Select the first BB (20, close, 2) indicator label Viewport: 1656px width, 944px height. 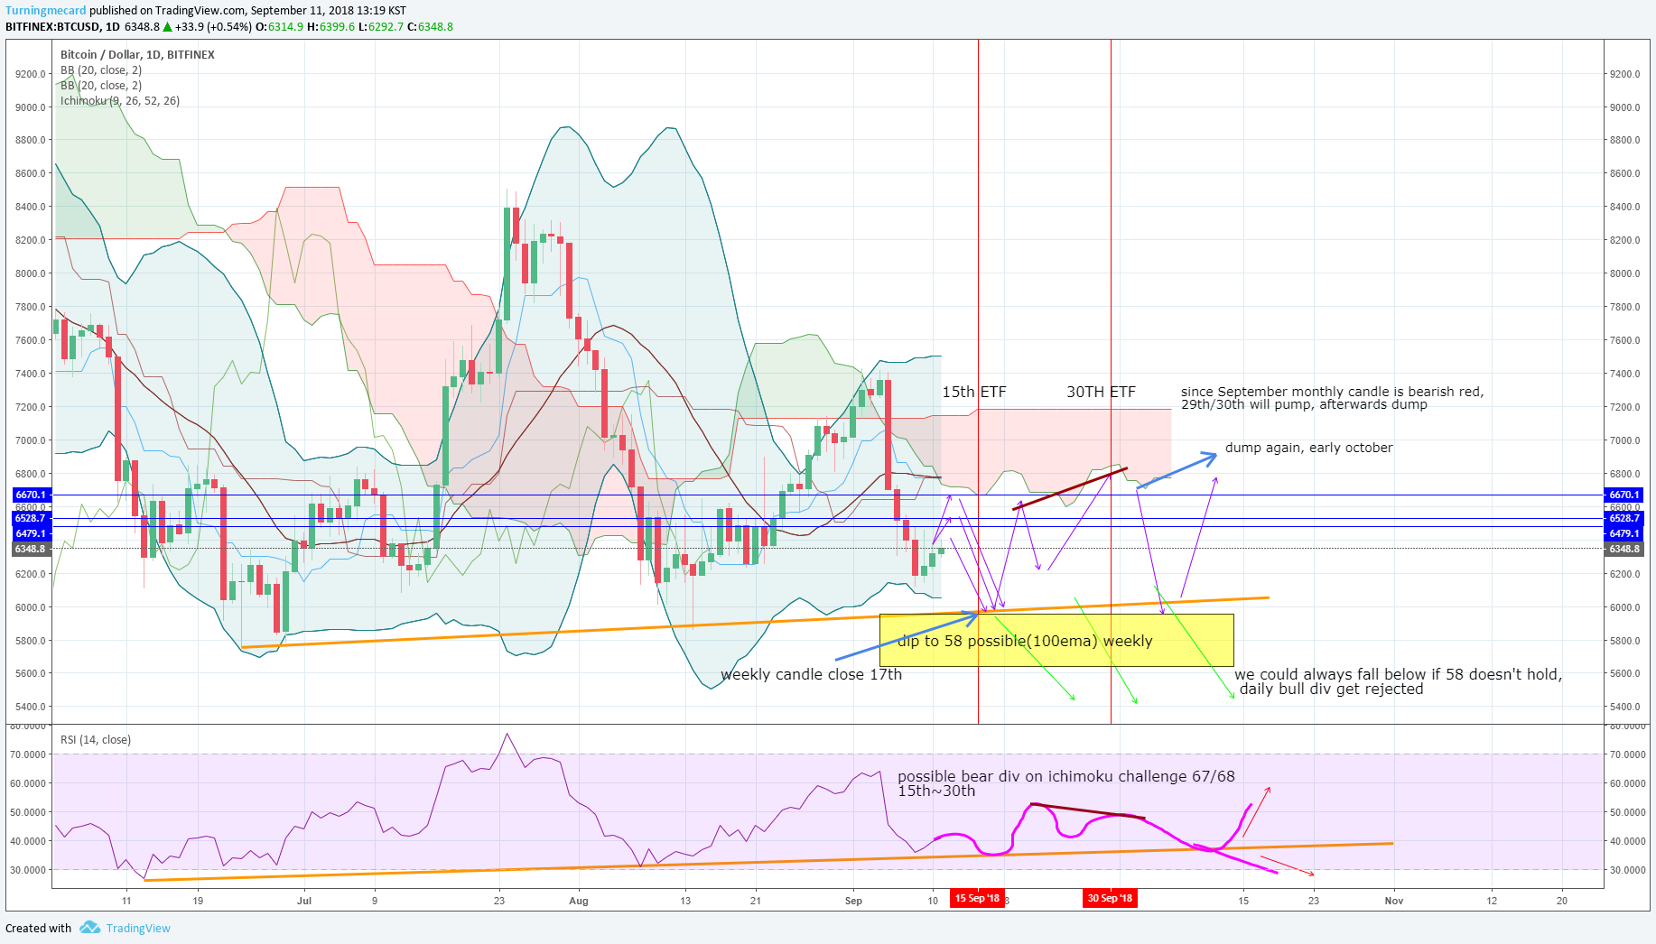101,70
